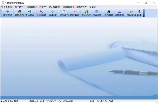Viewport: 158px width, 103px height.
Task: Open 药房发药 pharmacy dispensing
Action: (x=64, y=13)
